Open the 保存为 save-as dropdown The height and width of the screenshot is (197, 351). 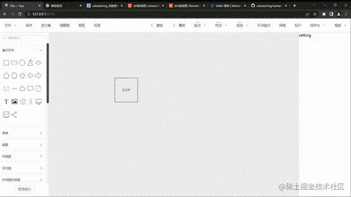318,25
